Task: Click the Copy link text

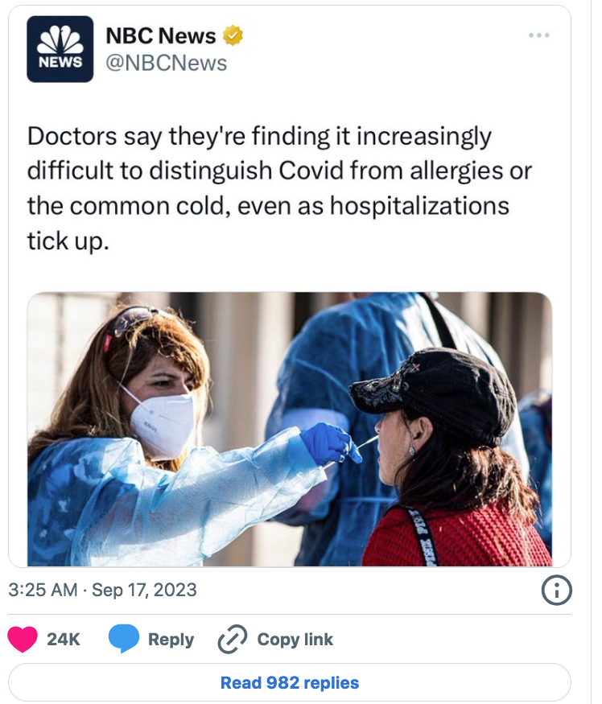Action: [295, 640]
